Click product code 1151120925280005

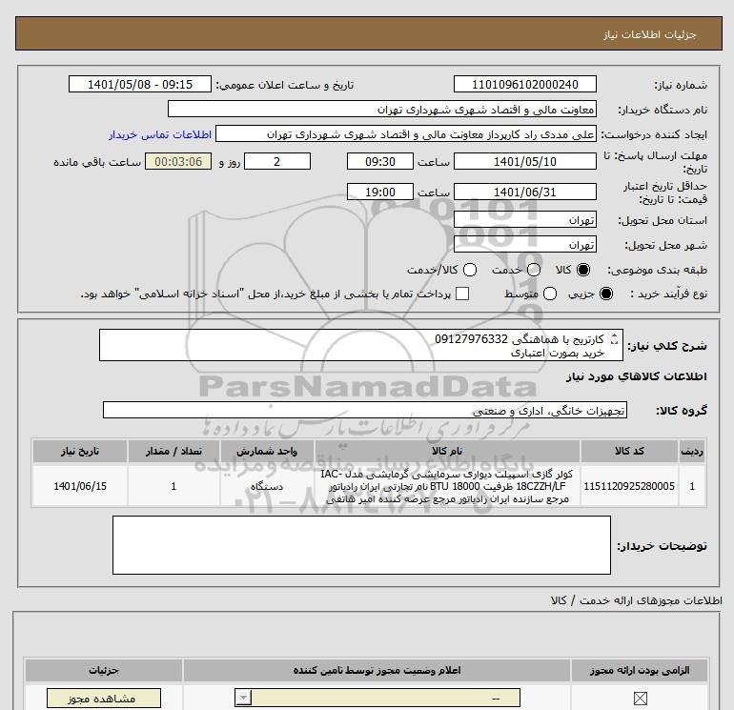[x=629, y=486]
